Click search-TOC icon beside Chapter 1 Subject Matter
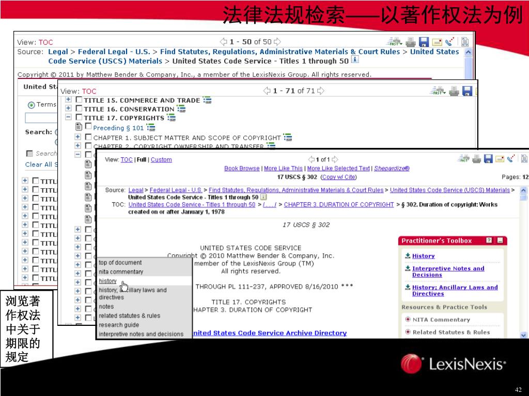529x396 pixels. point(288,137)
